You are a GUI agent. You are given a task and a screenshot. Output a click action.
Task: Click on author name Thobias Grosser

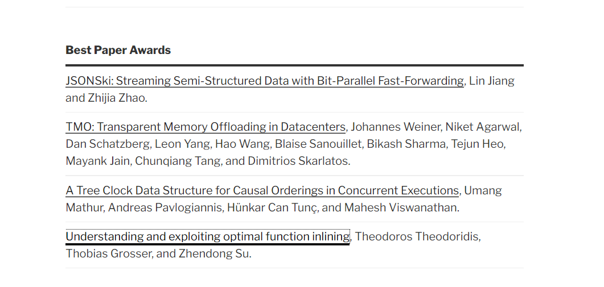tap(109, 253)
